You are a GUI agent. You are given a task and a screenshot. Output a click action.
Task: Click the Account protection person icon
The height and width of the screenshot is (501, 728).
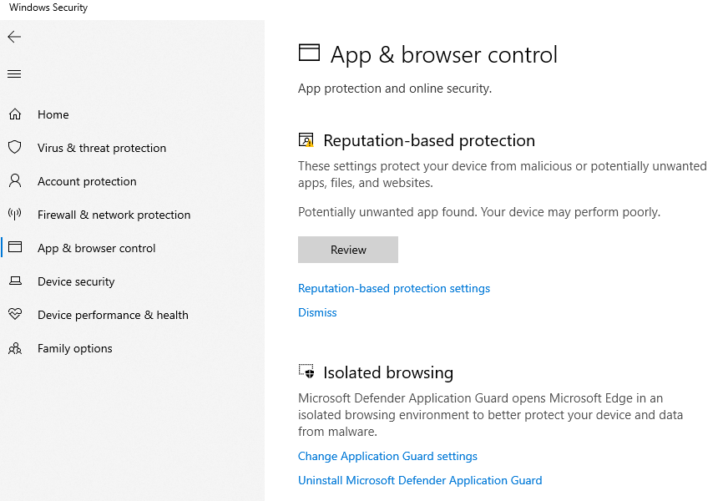tap(15, 181)
